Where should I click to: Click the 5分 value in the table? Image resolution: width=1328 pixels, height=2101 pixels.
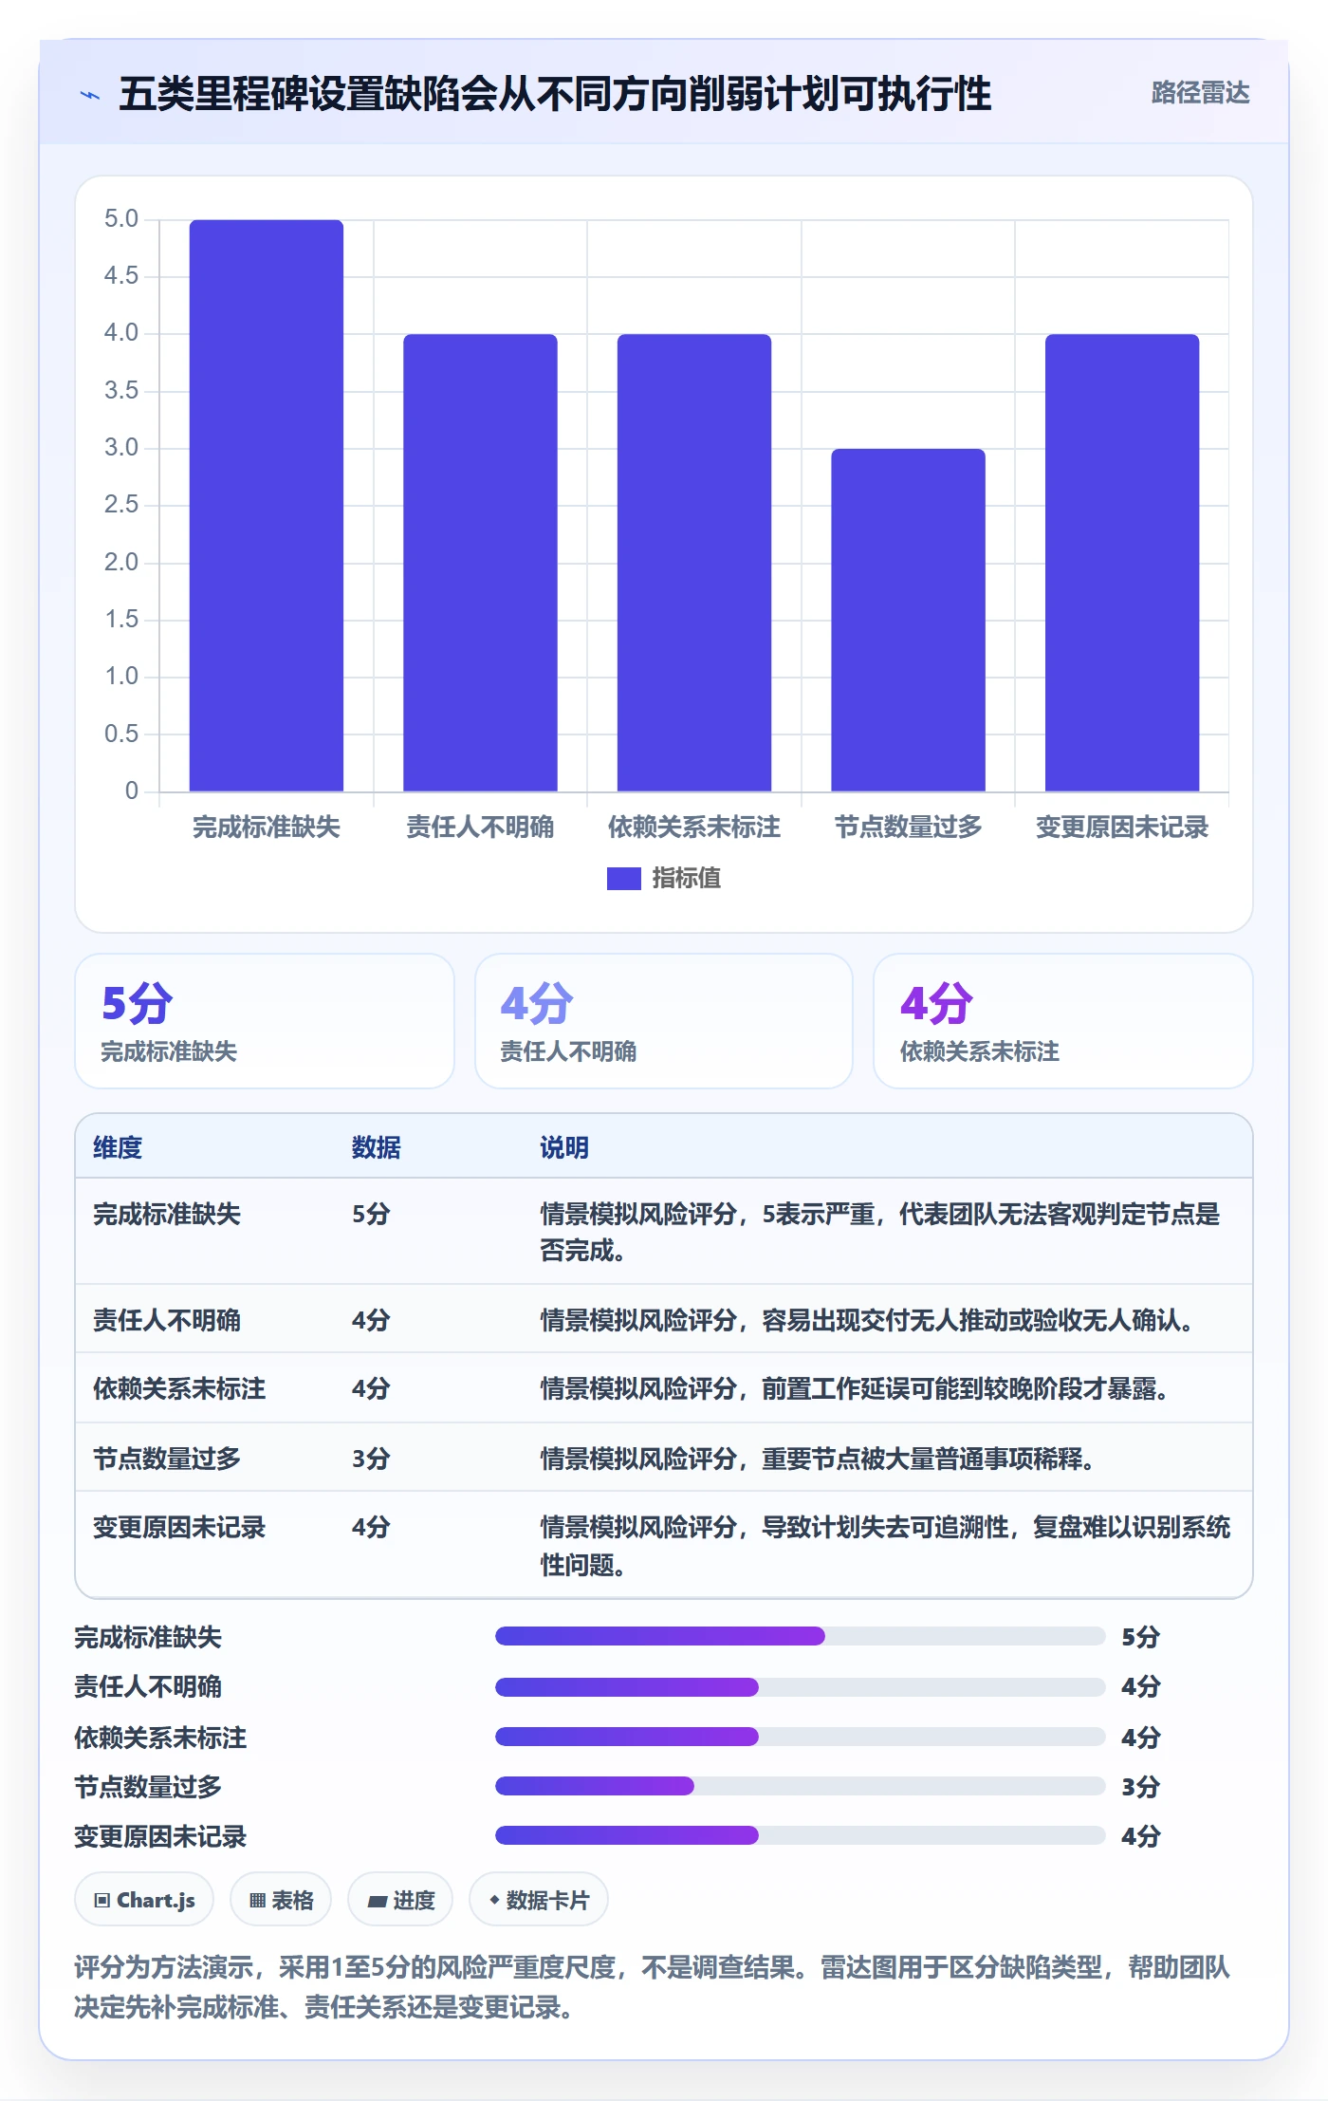[x=371, y=1214]
